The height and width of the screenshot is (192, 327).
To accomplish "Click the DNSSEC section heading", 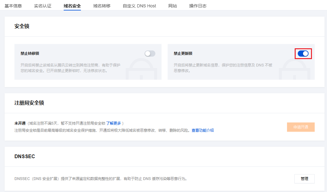I will 25,156.
